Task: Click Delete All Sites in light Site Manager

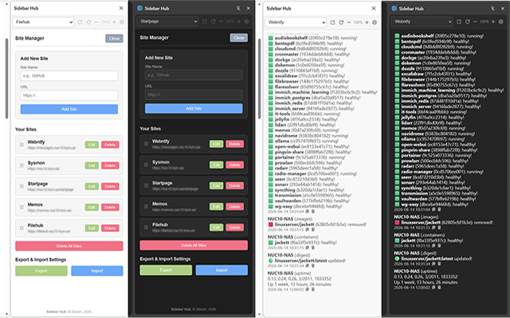Action: pyautogui.click(x=69, y=246)
